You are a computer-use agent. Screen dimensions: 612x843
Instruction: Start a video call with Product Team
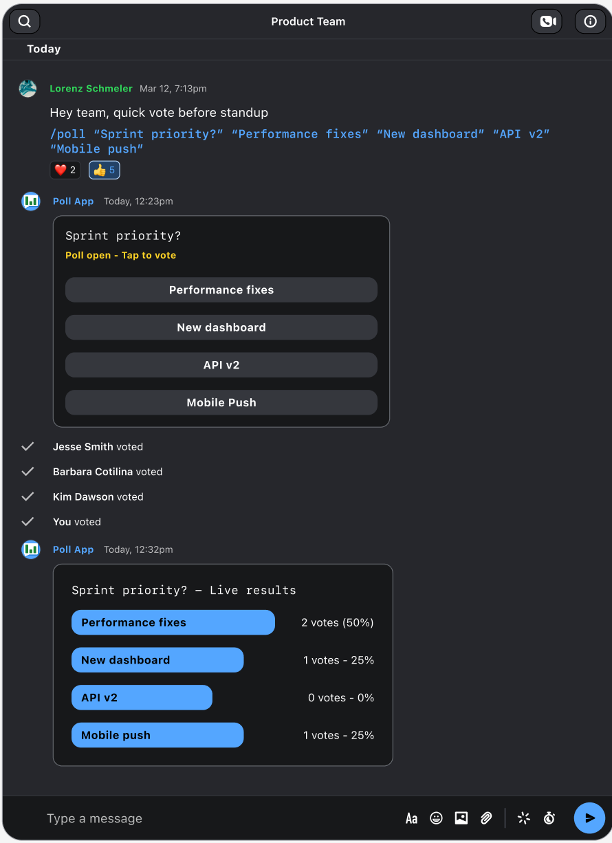point(547,21)
